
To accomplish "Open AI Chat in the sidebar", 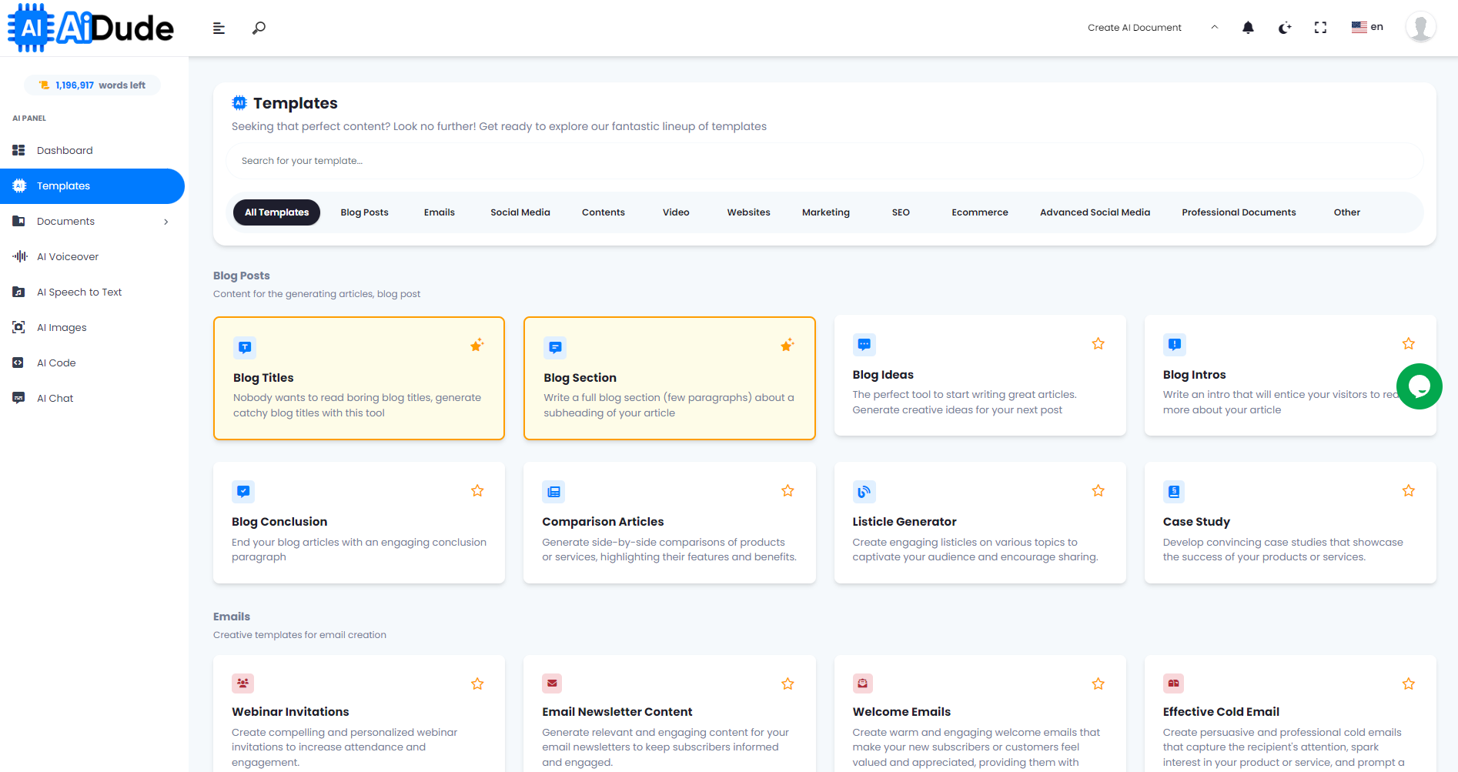I will [52, 398].
